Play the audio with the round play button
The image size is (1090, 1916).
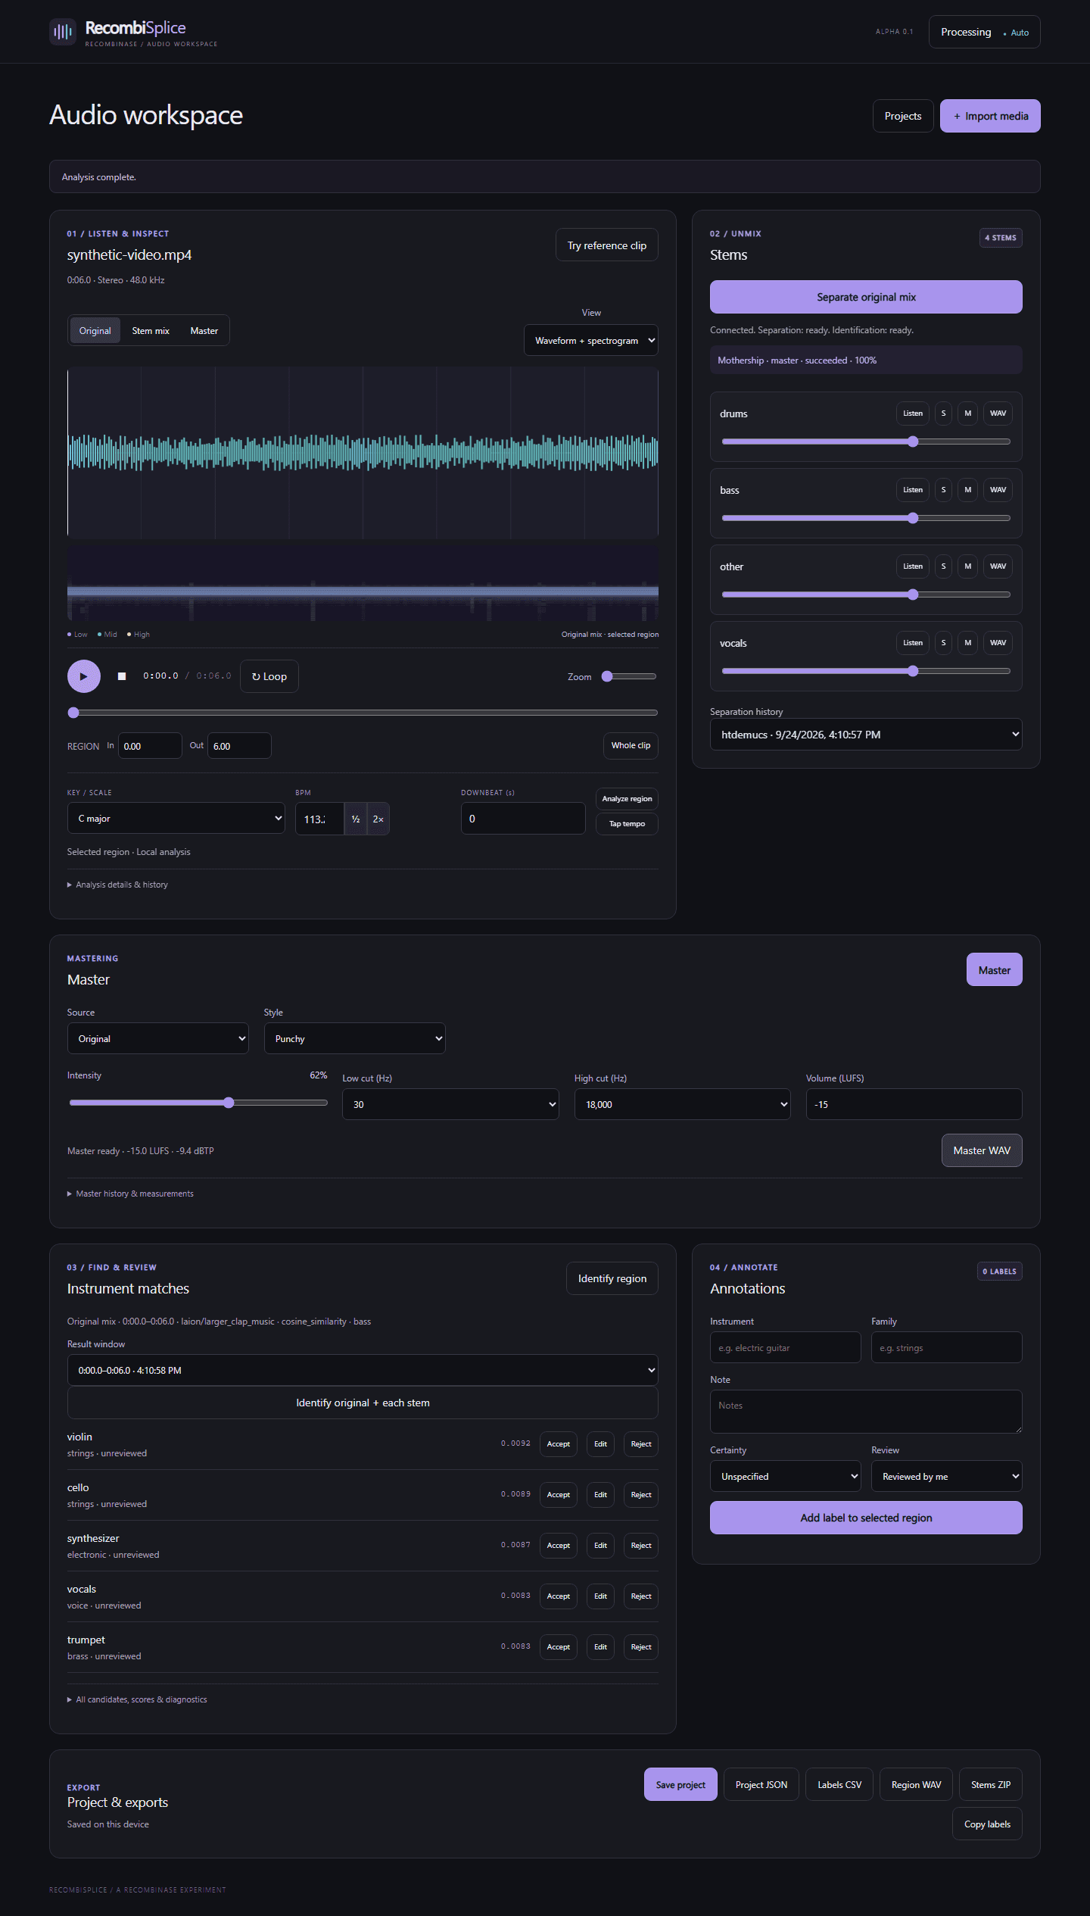[84, 676]
